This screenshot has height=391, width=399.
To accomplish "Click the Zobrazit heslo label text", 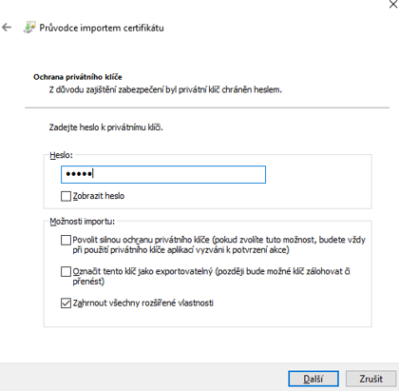I will [x=99, y=196].
